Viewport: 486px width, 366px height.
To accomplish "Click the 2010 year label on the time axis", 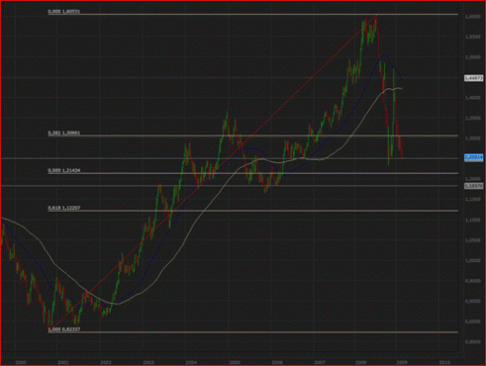I will pos(444,362).
